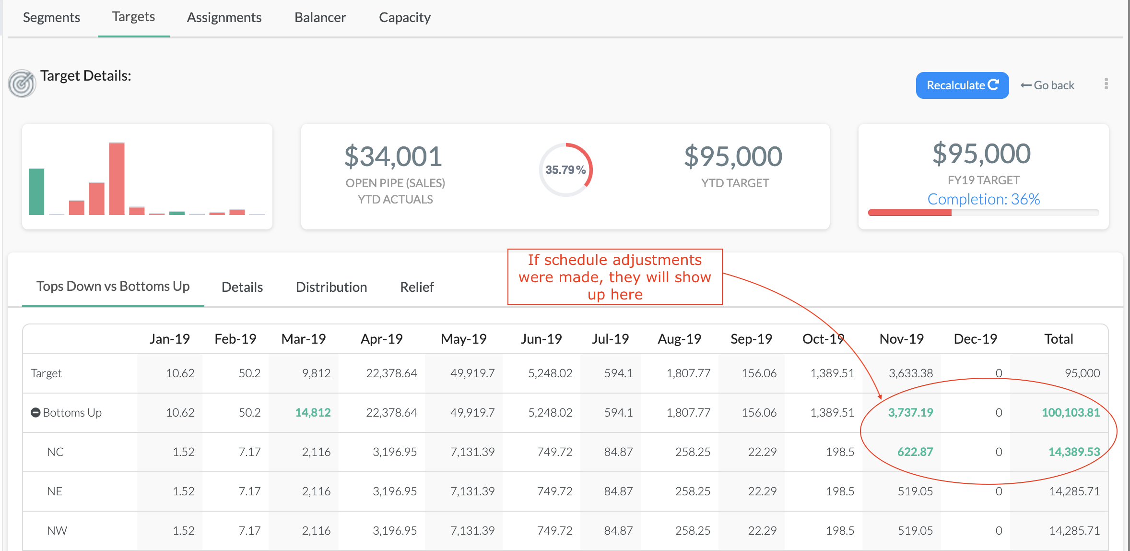
Task: Click green 3,737.19 Nov-19 cell
Action: pyautogui.click(x=910, y=412)
